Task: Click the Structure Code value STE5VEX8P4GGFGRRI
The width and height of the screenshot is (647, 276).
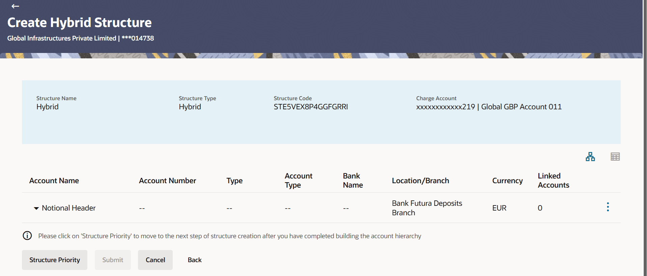Action: click(311, 107)
